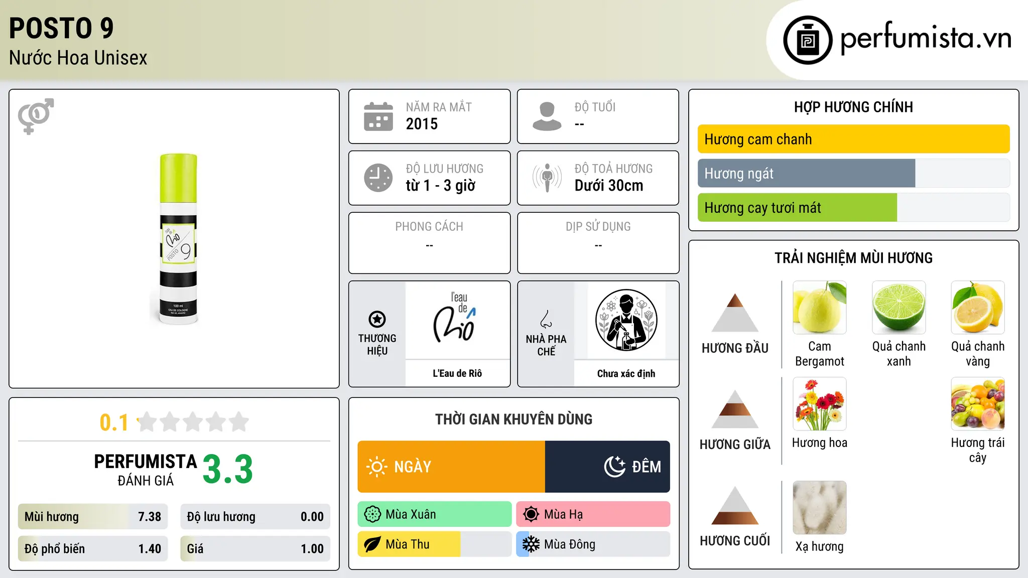Select the Hương hoa note image
This screenshot has height=578, width=1028.
point(820,404)
